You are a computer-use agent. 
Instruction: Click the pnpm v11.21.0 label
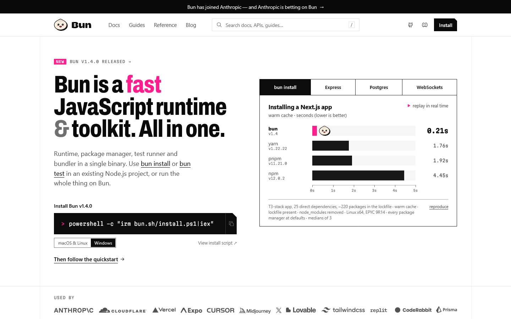(278, 161)
